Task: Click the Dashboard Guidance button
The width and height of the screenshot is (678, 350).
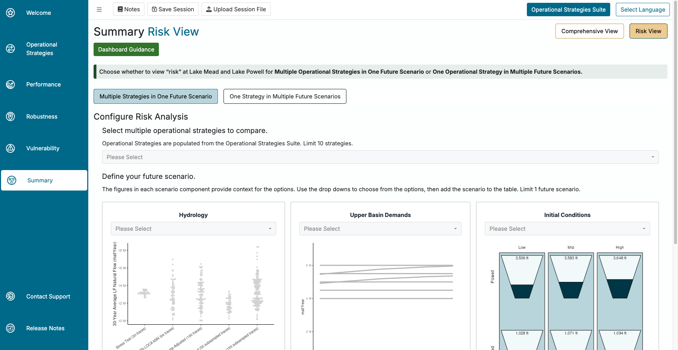Action: click(x=126, y=49)
